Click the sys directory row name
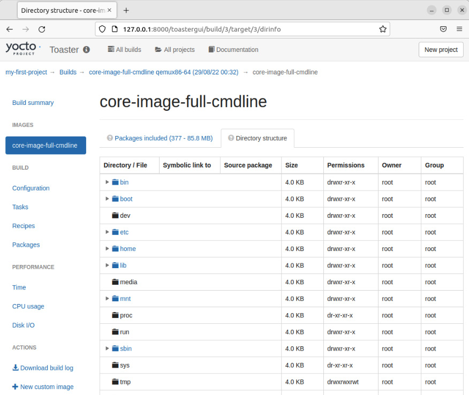Image resolution: width=469 pixels, height=395 pixels. tap(125, 365)
